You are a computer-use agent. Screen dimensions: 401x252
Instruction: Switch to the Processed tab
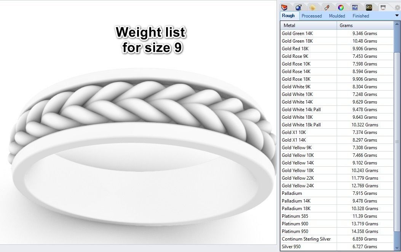(x=312, y=16)
